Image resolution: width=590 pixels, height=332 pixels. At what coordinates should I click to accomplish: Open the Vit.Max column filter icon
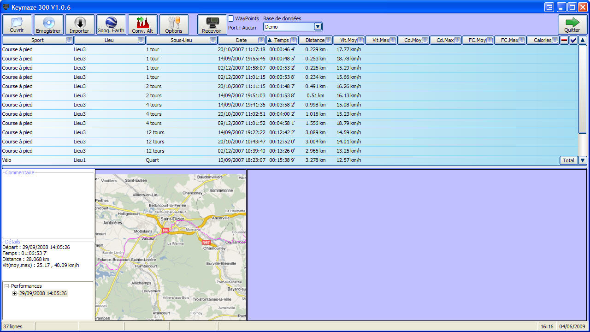coord(393,40)
